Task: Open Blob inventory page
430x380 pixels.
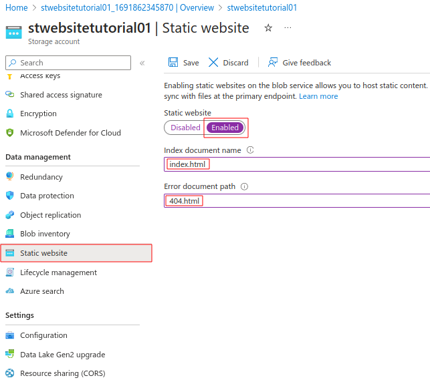Action: click(45, 234)
